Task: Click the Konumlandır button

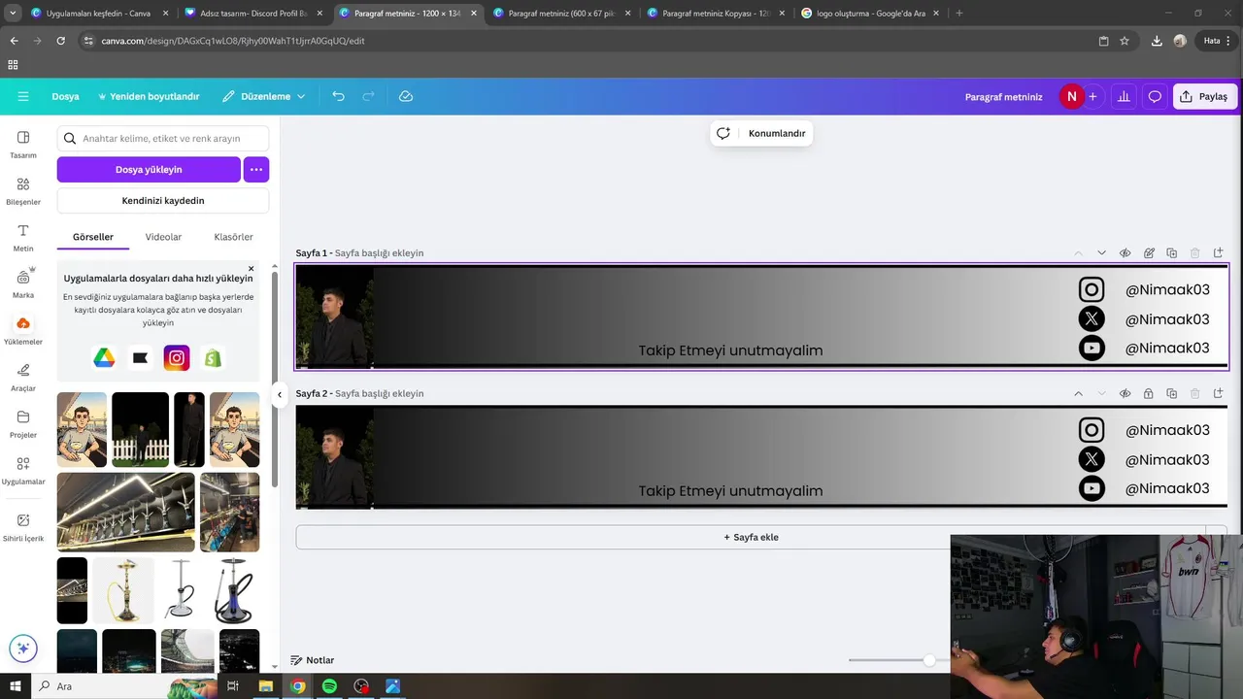Action: (761, 133)
